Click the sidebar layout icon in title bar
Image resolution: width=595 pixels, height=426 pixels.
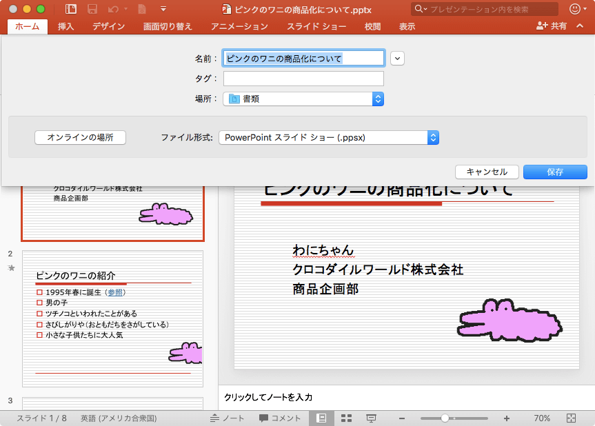71,9
